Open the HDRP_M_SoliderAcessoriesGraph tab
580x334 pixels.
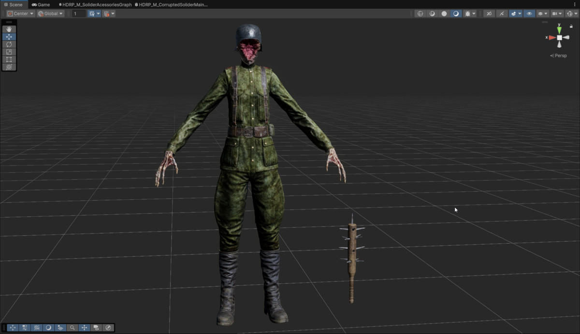point(95,4)
